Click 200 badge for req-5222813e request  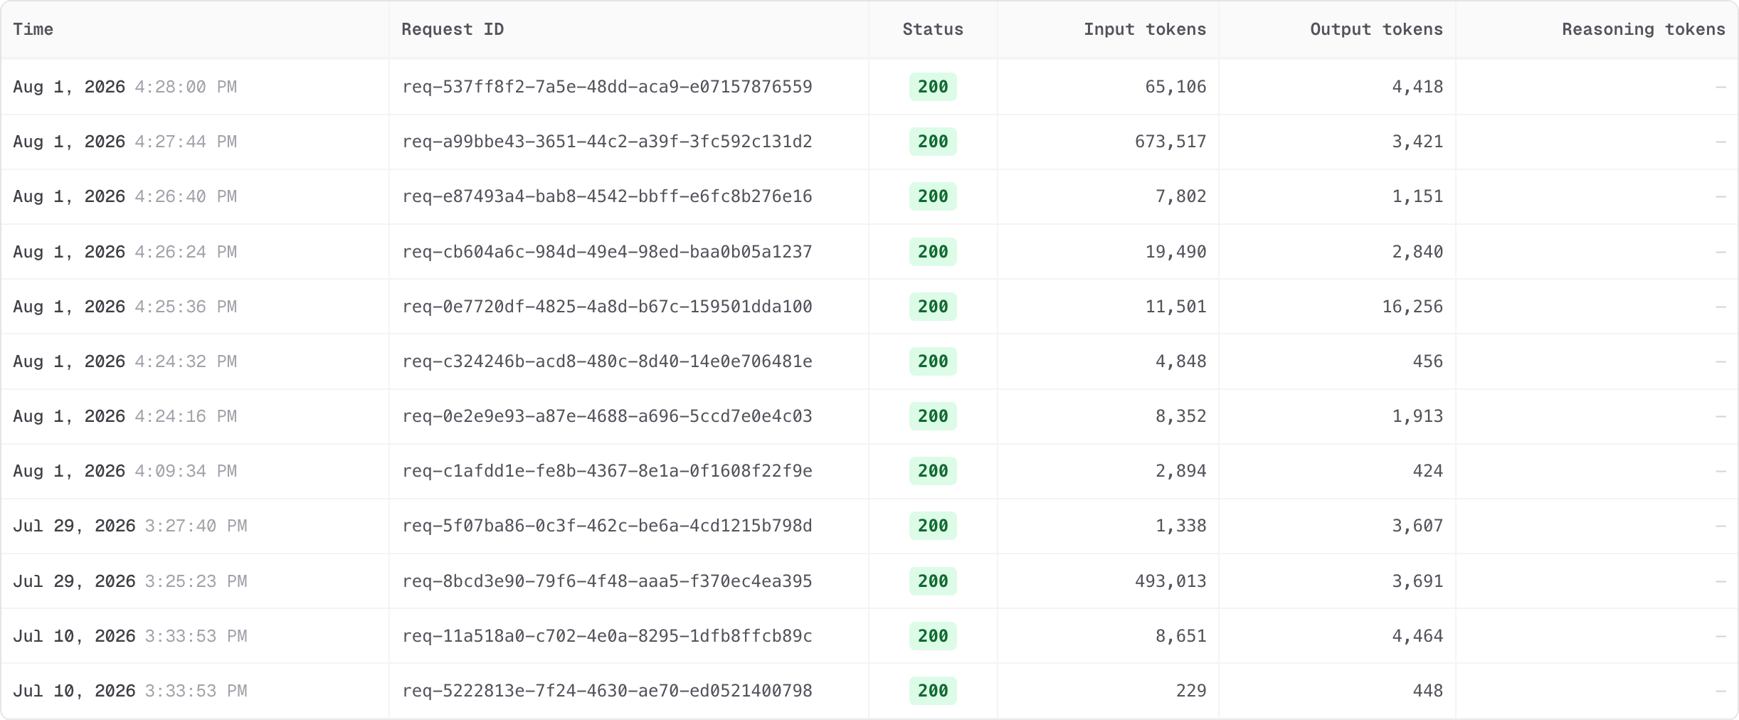[x=933, y=691]
